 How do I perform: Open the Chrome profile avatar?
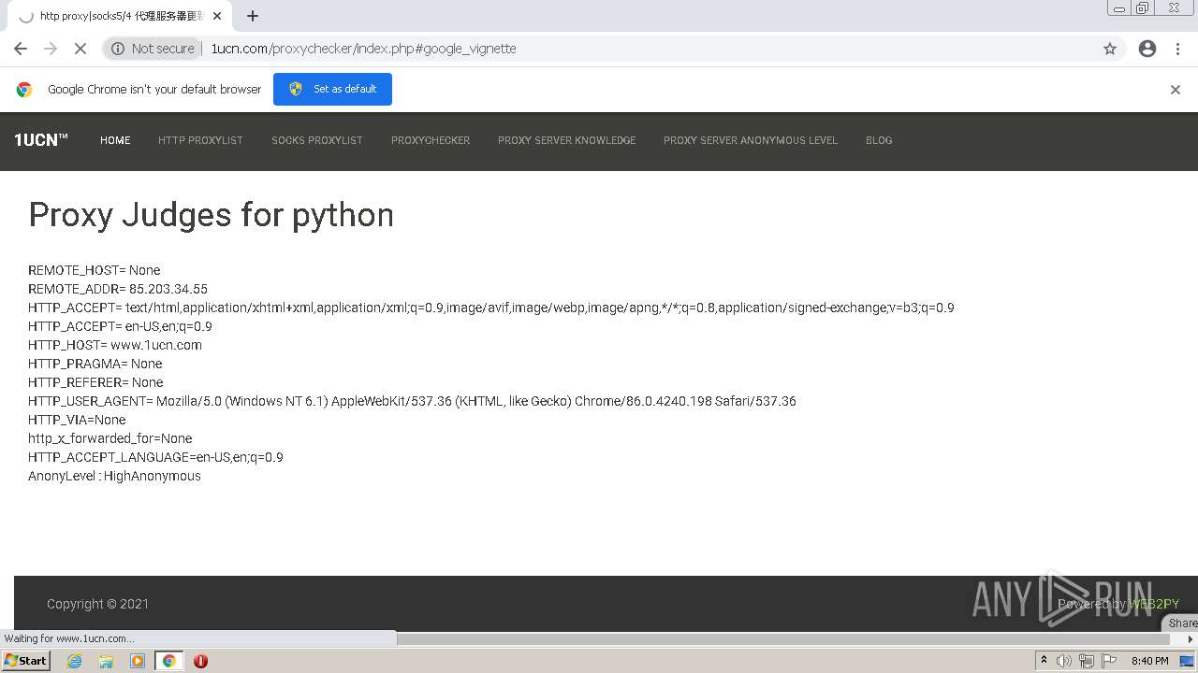coord(1147,49)
